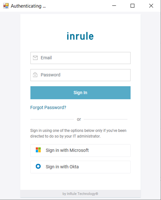
Task: Click the envelope icon in the Email field
Action: tap(35, 58)
